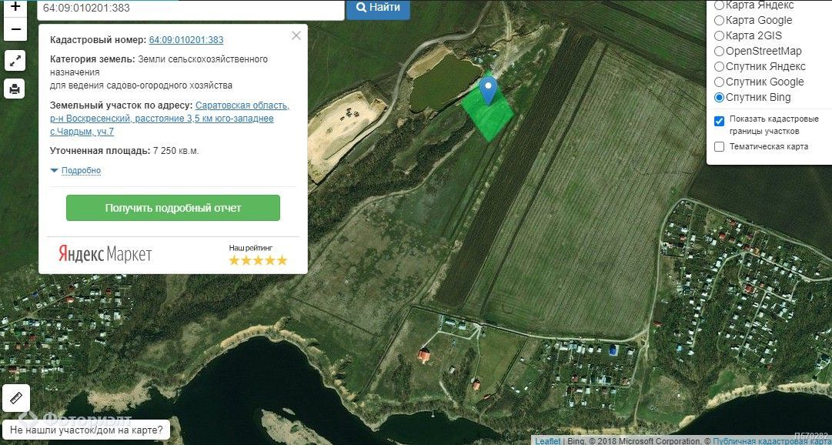The height and width of the screenshot is (445, 832).
Task: Open cadastral number 64:09:010201:383 link
Action: [186, 40]
